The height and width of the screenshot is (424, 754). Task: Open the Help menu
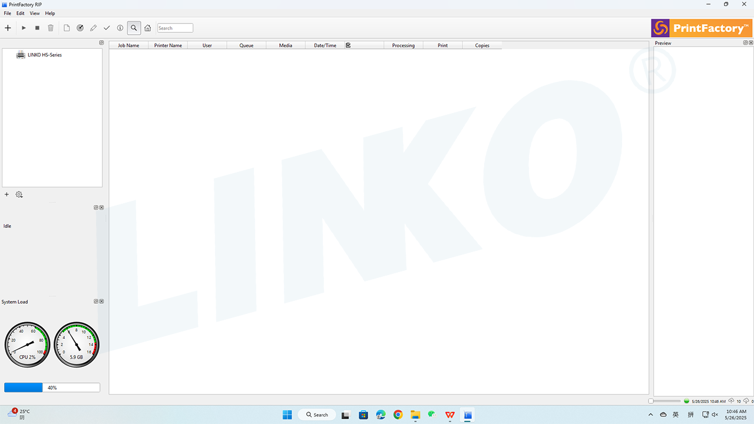(50, 13)
